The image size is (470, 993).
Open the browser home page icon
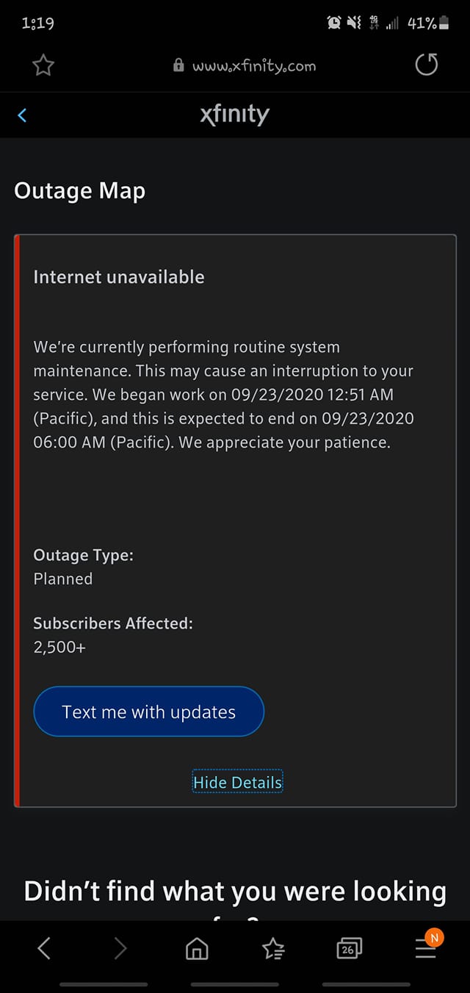click(197, 949)
